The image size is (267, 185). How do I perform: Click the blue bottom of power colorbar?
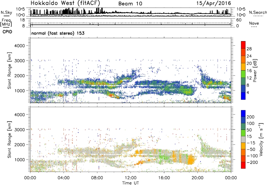pos(243,96)
